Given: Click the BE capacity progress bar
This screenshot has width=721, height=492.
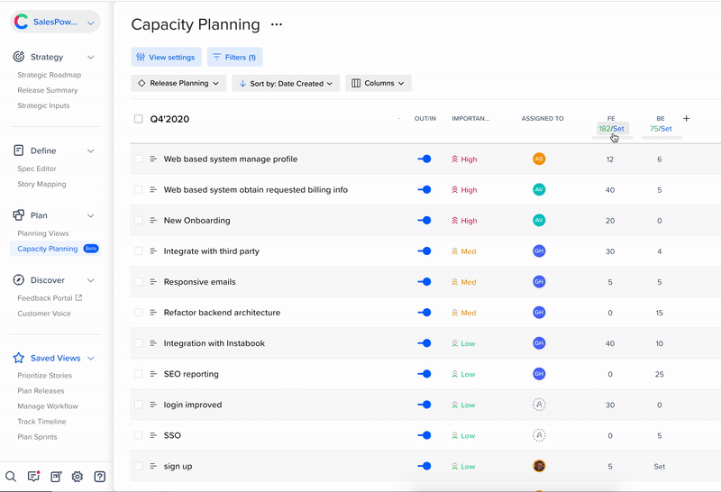Looking at the screenshot, I should pyautogui.click(x=661, y=138).
